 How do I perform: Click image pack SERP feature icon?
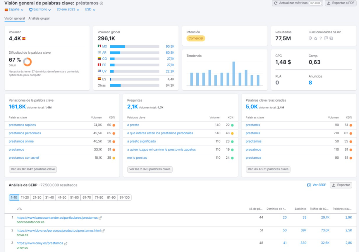(x=331, y=38)
